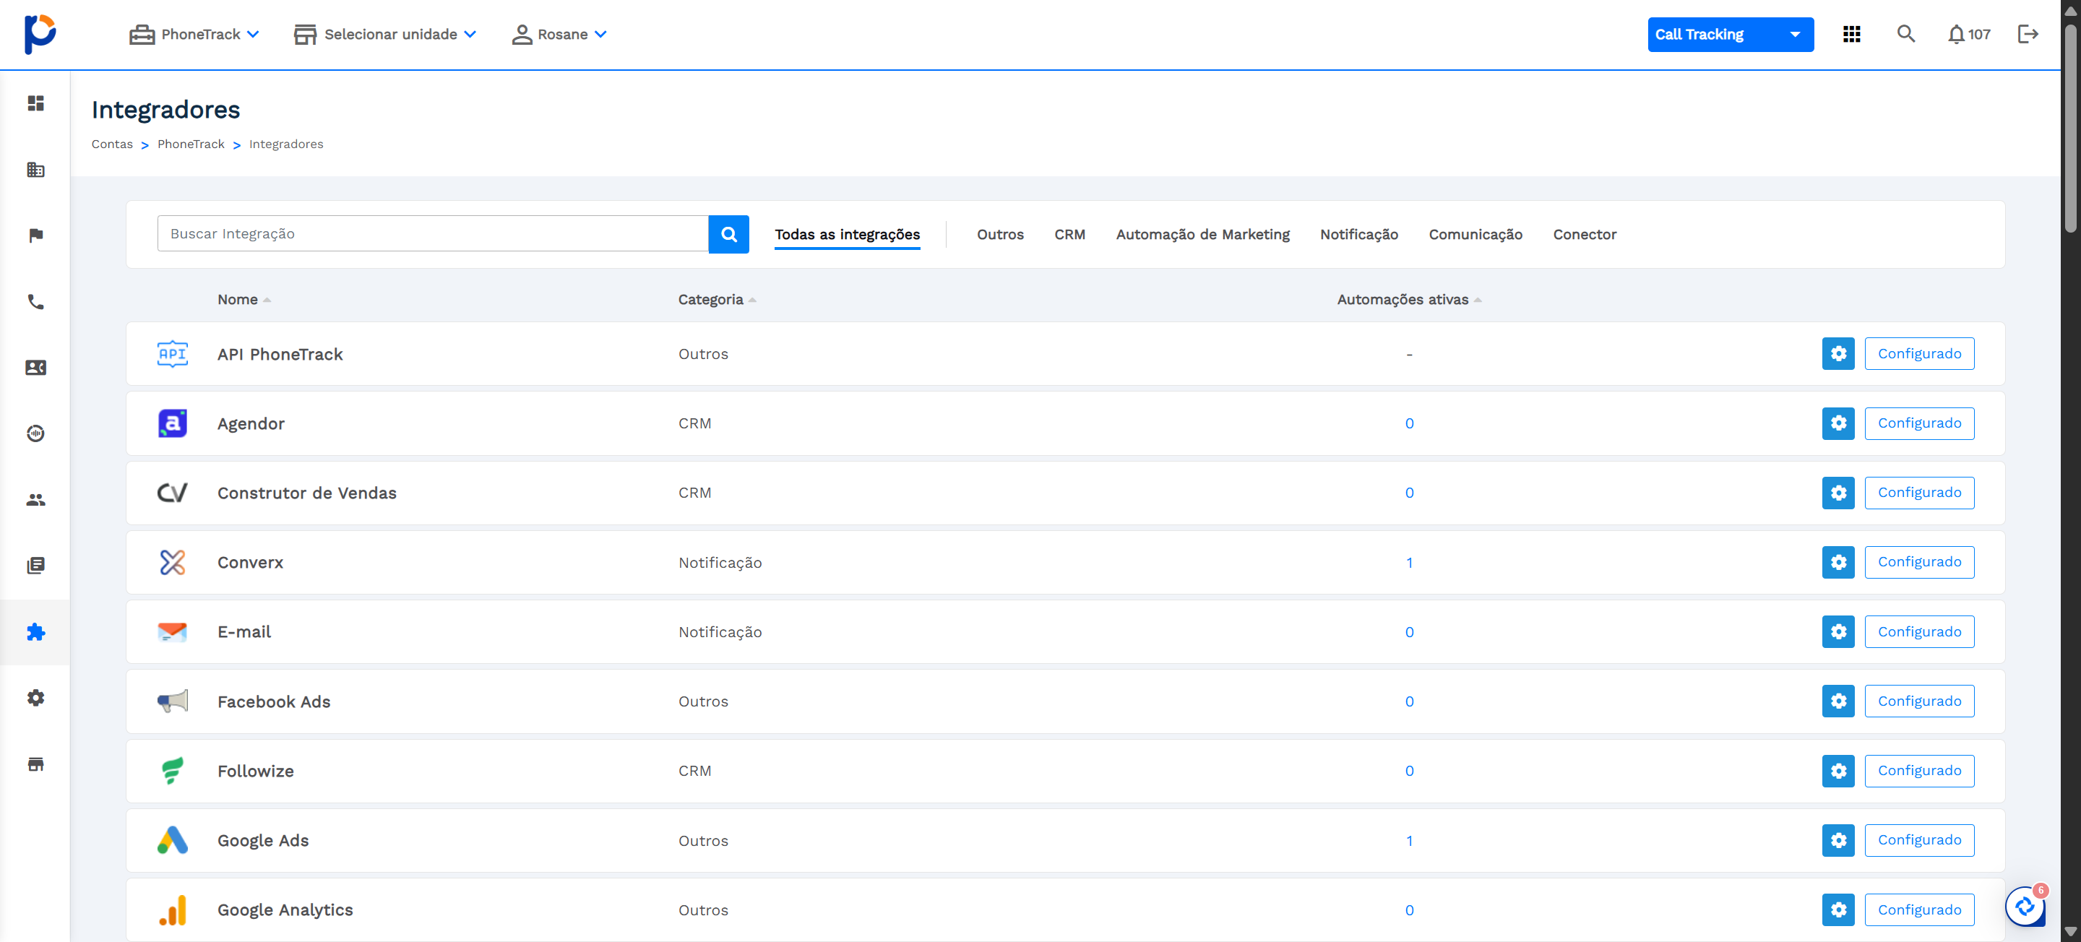
Task: Select the Conector filter tab
Action: [x=1584, y=234]
